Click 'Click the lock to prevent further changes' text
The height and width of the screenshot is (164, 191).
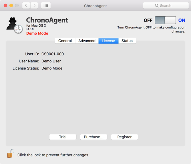pos(53,155)
